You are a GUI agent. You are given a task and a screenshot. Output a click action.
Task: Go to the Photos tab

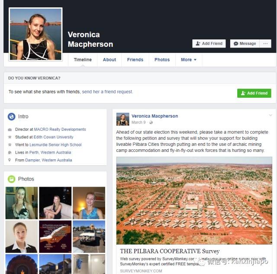pyautogui.click(x=162, y=60)
